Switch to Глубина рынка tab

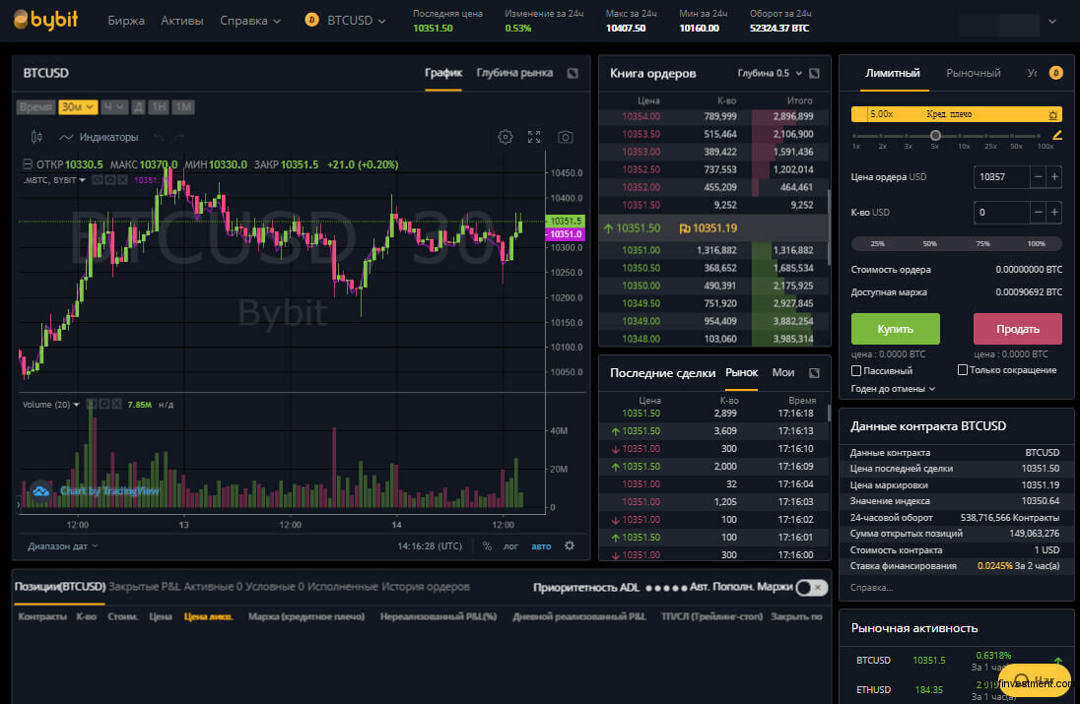514,73
